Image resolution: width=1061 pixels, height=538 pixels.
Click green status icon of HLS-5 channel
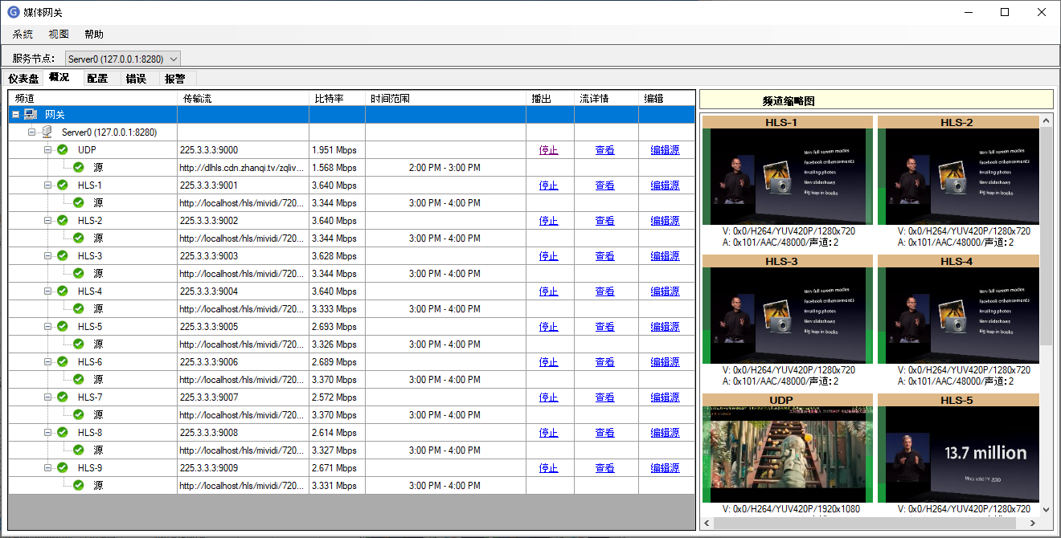point(63,327)
